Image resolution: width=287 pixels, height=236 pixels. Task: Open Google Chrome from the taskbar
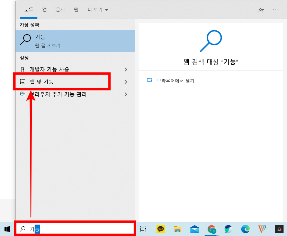[x=212, y=229]
